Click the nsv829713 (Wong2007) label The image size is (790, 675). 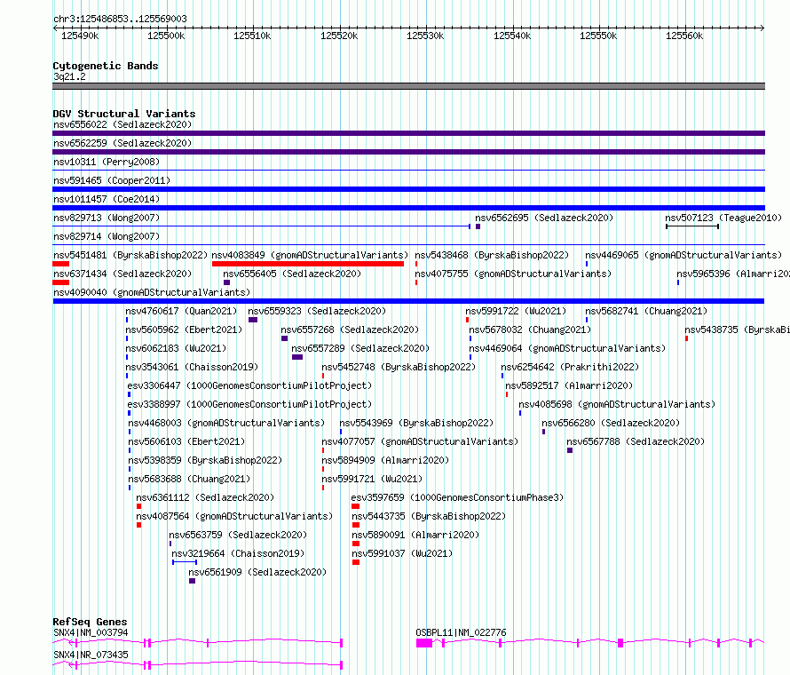click(107, 218)
